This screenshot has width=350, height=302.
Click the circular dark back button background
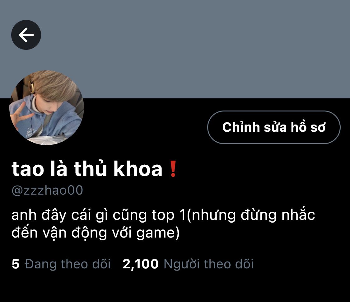[x=26, y=35]
